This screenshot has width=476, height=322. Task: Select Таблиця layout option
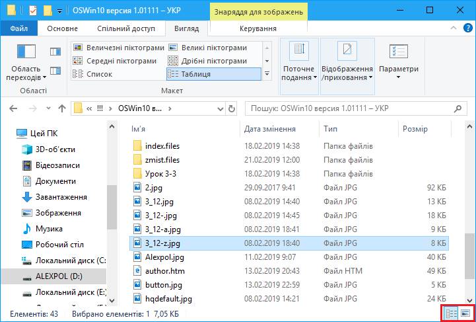click(214, 74)
